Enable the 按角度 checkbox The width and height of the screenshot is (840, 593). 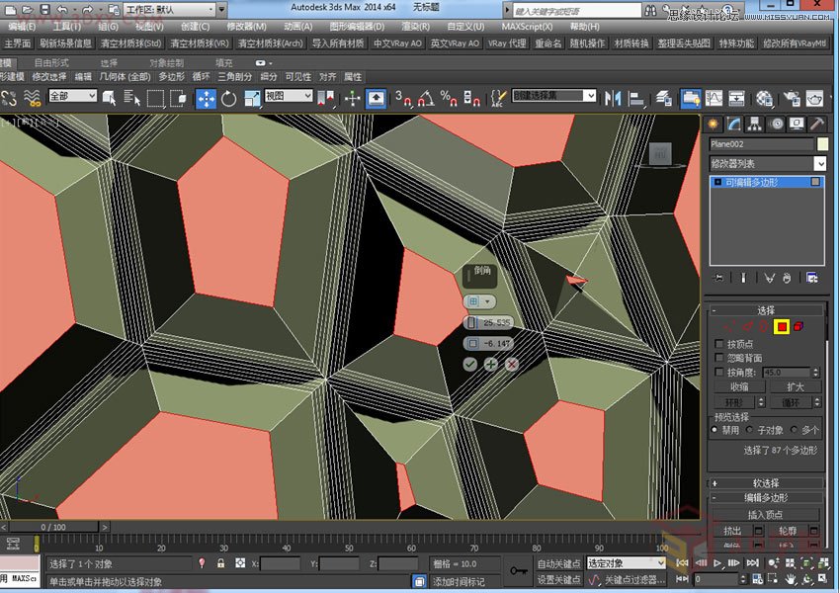click(719, 372)
